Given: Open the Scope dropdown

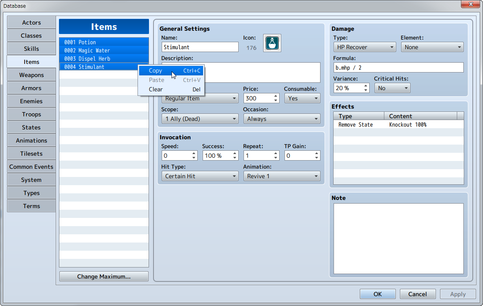Looking at the screenshot, I should click(x=200, y=119).
